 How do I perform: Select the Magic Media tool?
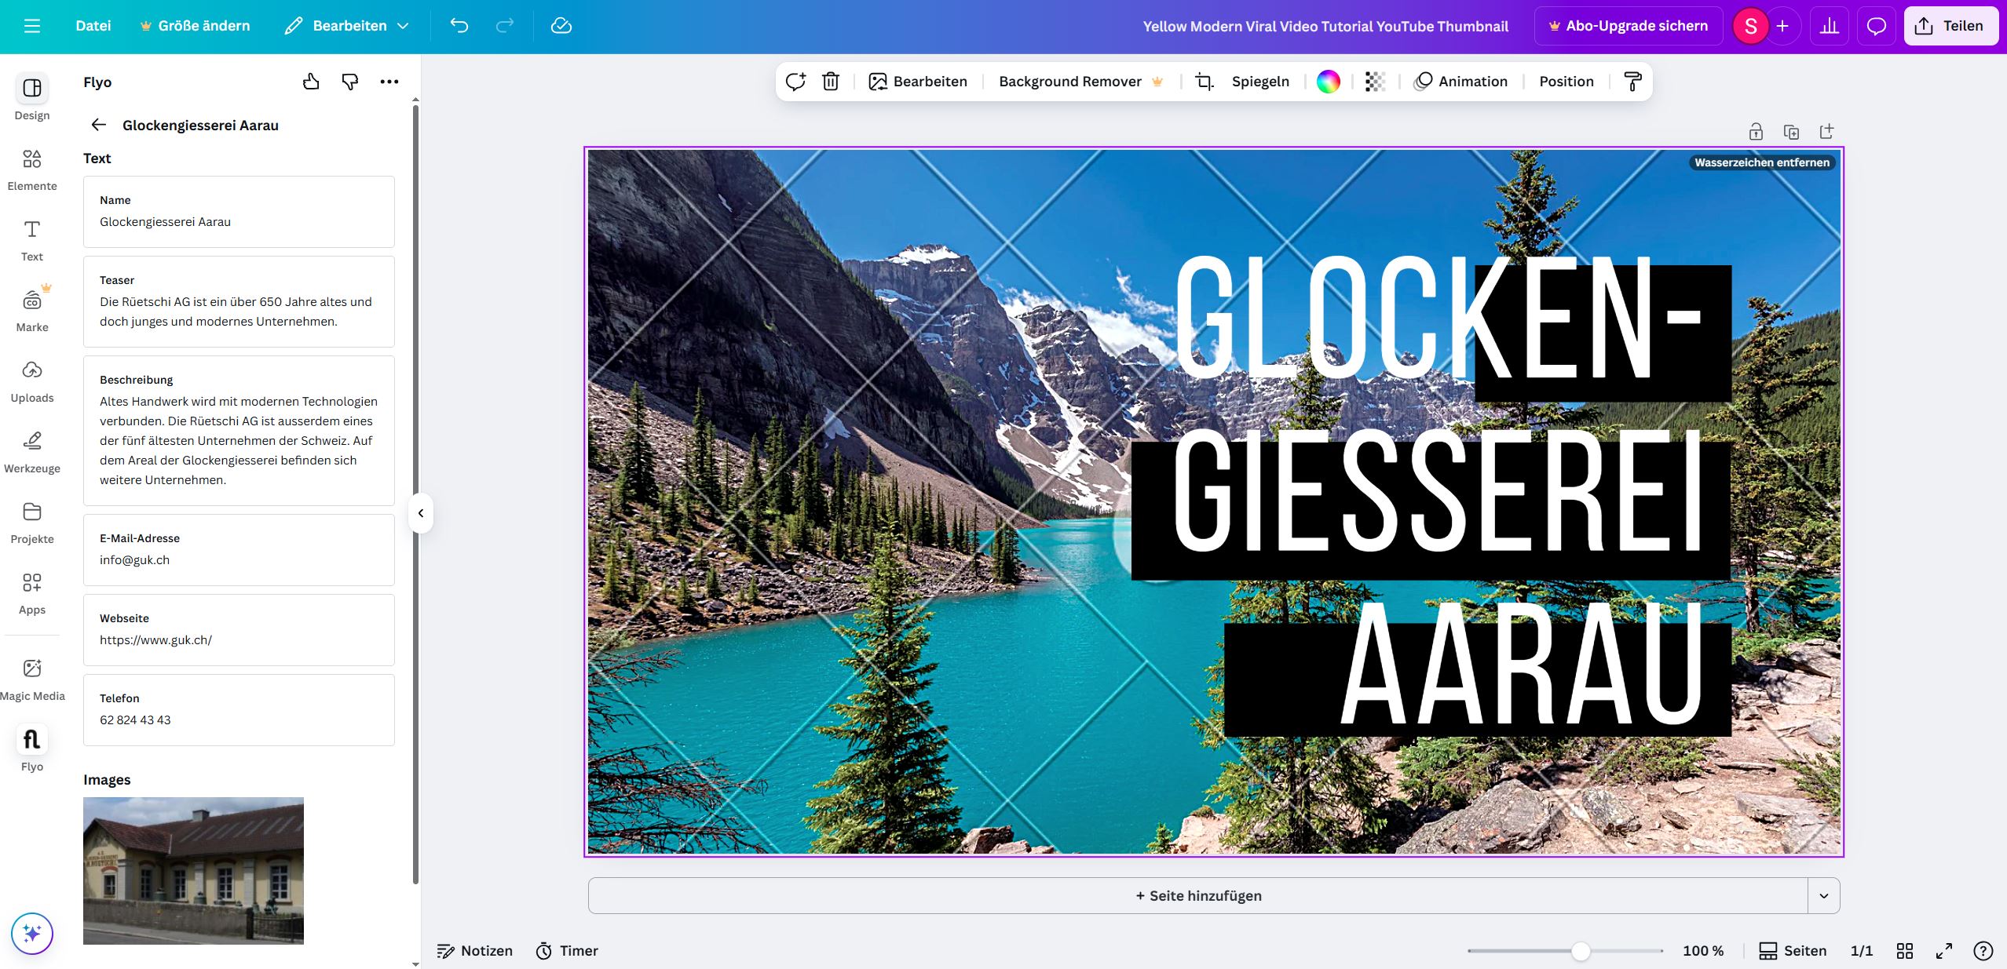coord(31,677)
